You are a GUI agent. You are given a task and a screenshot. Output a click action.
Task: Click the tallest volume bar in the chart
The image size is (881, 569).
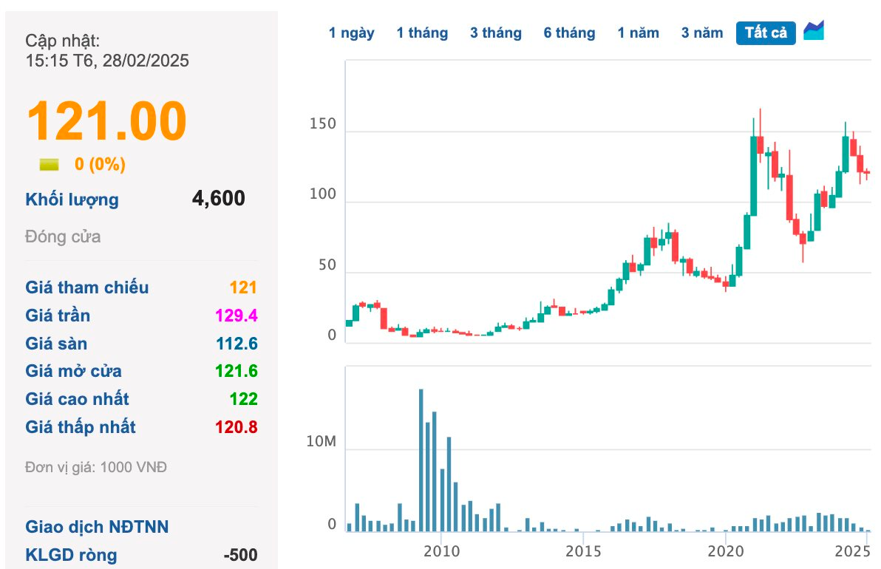pyautogui.click(x=421, y=460)
